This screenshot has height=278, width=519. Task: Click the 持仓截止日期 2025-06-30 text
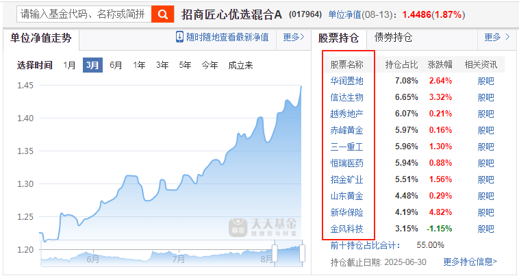click(x=379, y=262)
